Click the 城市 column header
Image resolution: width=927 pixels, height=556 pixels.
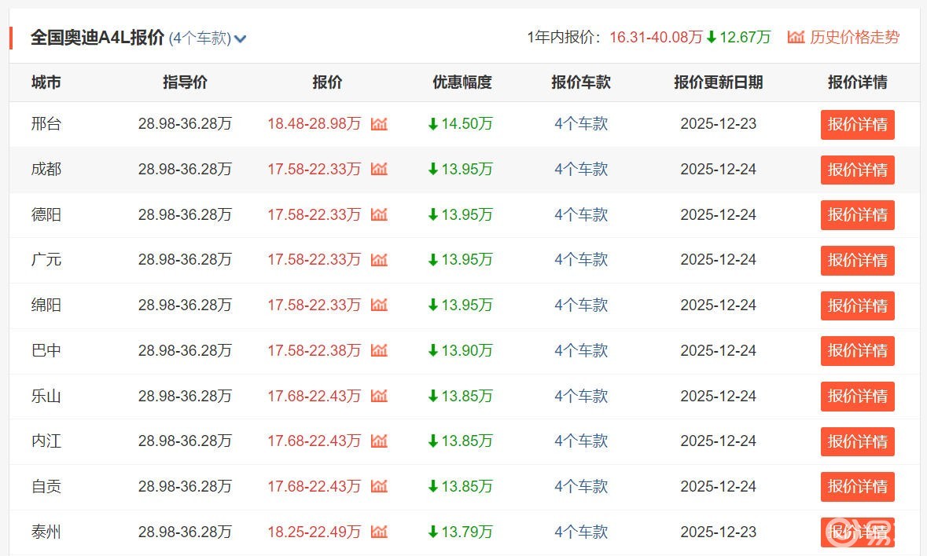[46, 82]
